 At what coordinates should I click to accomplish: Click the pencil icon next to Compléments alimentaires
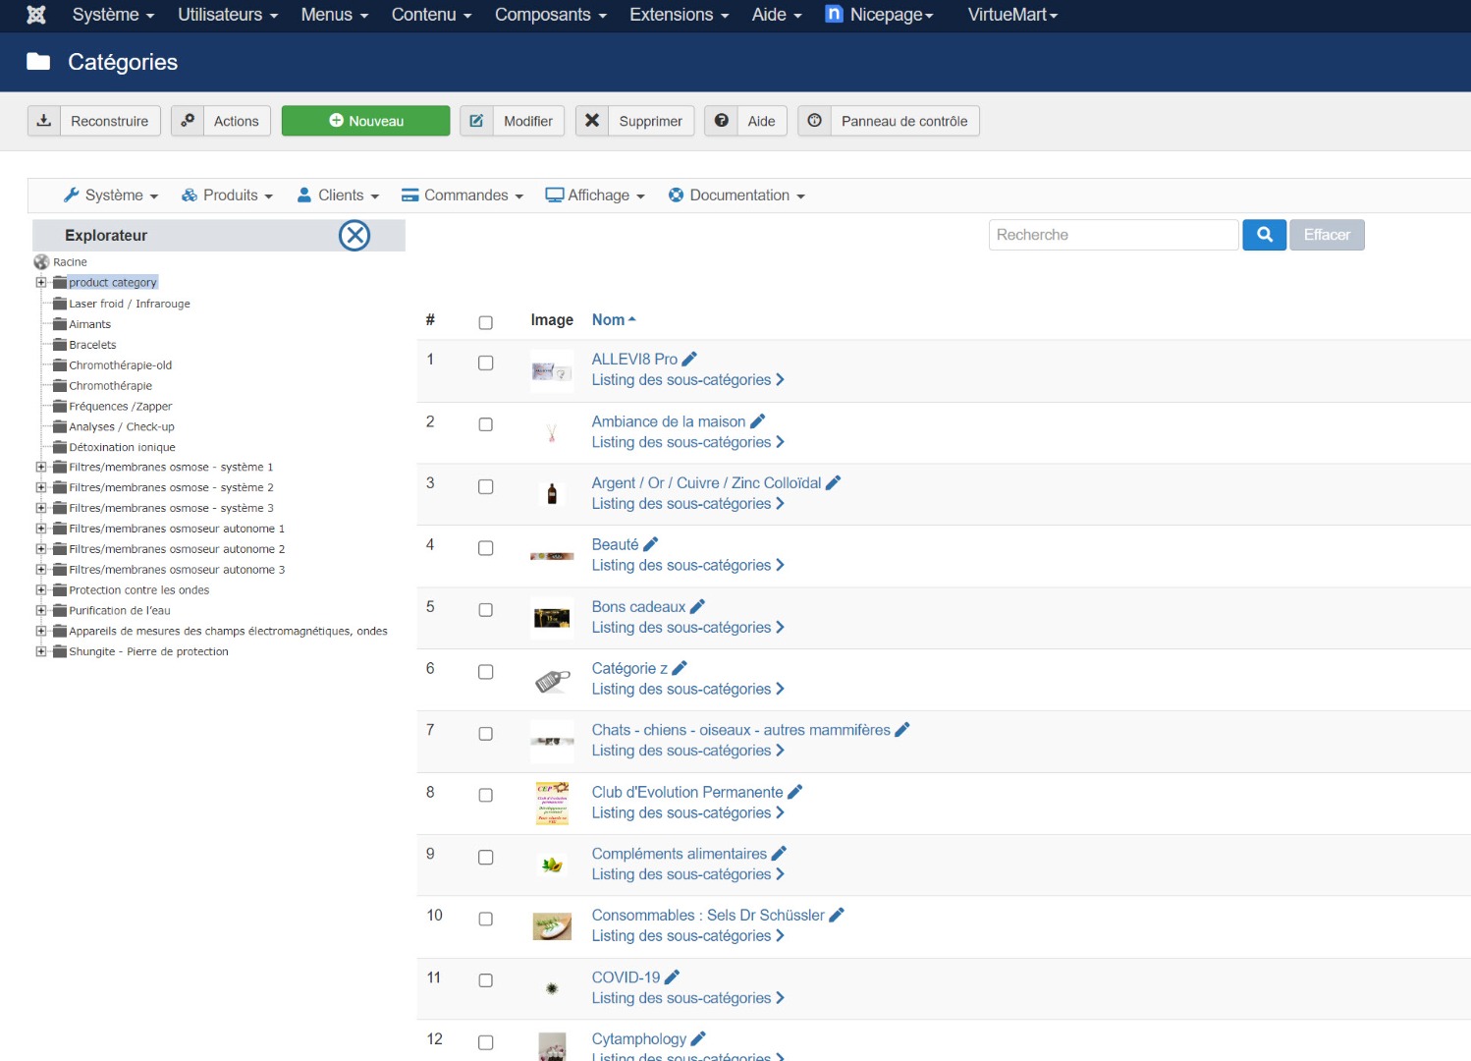(779, 854)
